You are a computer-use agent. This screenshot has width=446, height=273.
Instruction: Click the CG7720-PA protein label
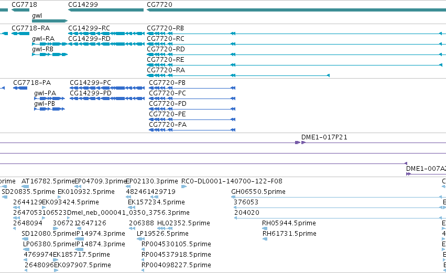pos(168,125)
